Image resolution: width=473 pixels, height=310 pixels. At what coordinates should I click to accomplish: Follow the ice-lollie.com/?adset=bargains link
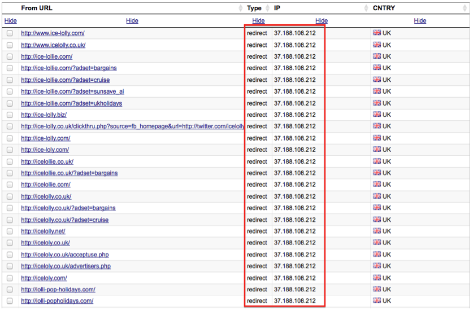coord(69,68)
